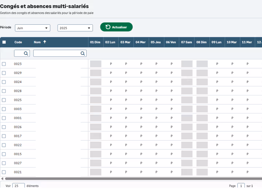Screen dimensions: 262x189
Task: Click the Voir 25 elements per page field
Action: (19, 186)
